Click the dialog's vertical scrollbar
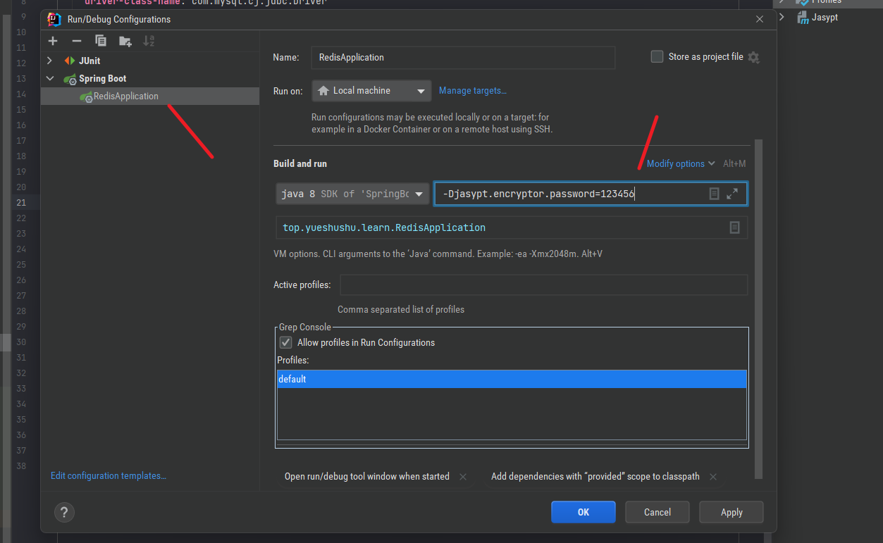Viewport: 883px width, 543px height. point(758,310)
